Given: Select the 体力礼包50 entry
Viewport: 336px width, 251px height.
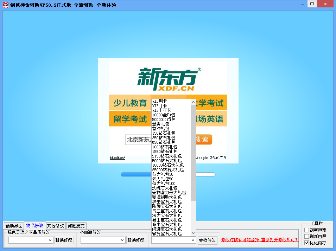Looking at the screenshot, I should click(x=171, y=179).
